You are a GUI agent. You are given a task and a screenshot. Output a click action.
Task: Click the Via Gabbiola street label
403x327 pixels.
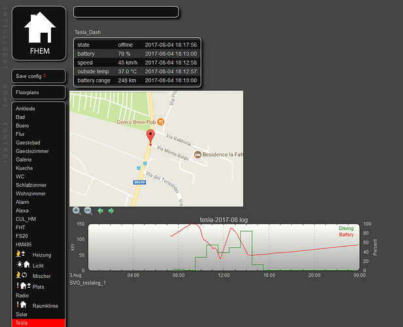coord(179,140)
